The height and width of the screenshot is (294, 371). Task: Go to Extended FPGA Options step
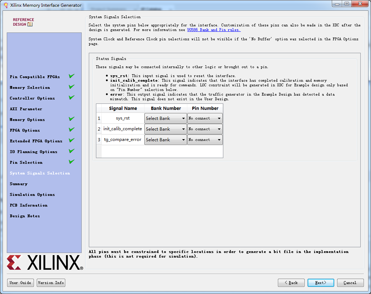36,141
